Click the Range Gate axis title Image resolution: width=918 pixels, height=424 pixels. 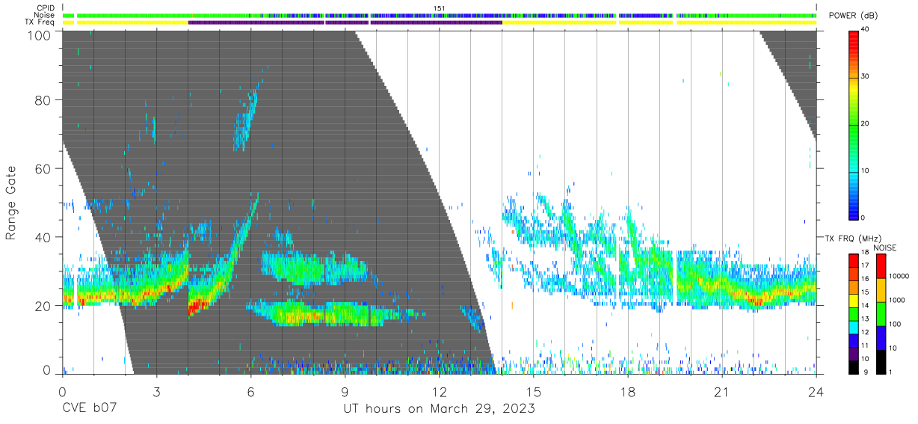pyautogui.click(x=12, y=203)
